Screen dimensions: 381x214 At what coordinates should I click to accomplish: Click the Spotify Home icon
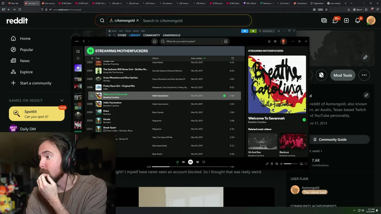click(154, 41)
